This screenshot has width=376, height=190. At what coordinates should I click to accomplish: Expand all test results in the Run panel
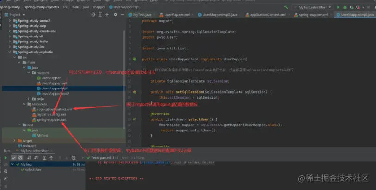[x=44, y=158]
